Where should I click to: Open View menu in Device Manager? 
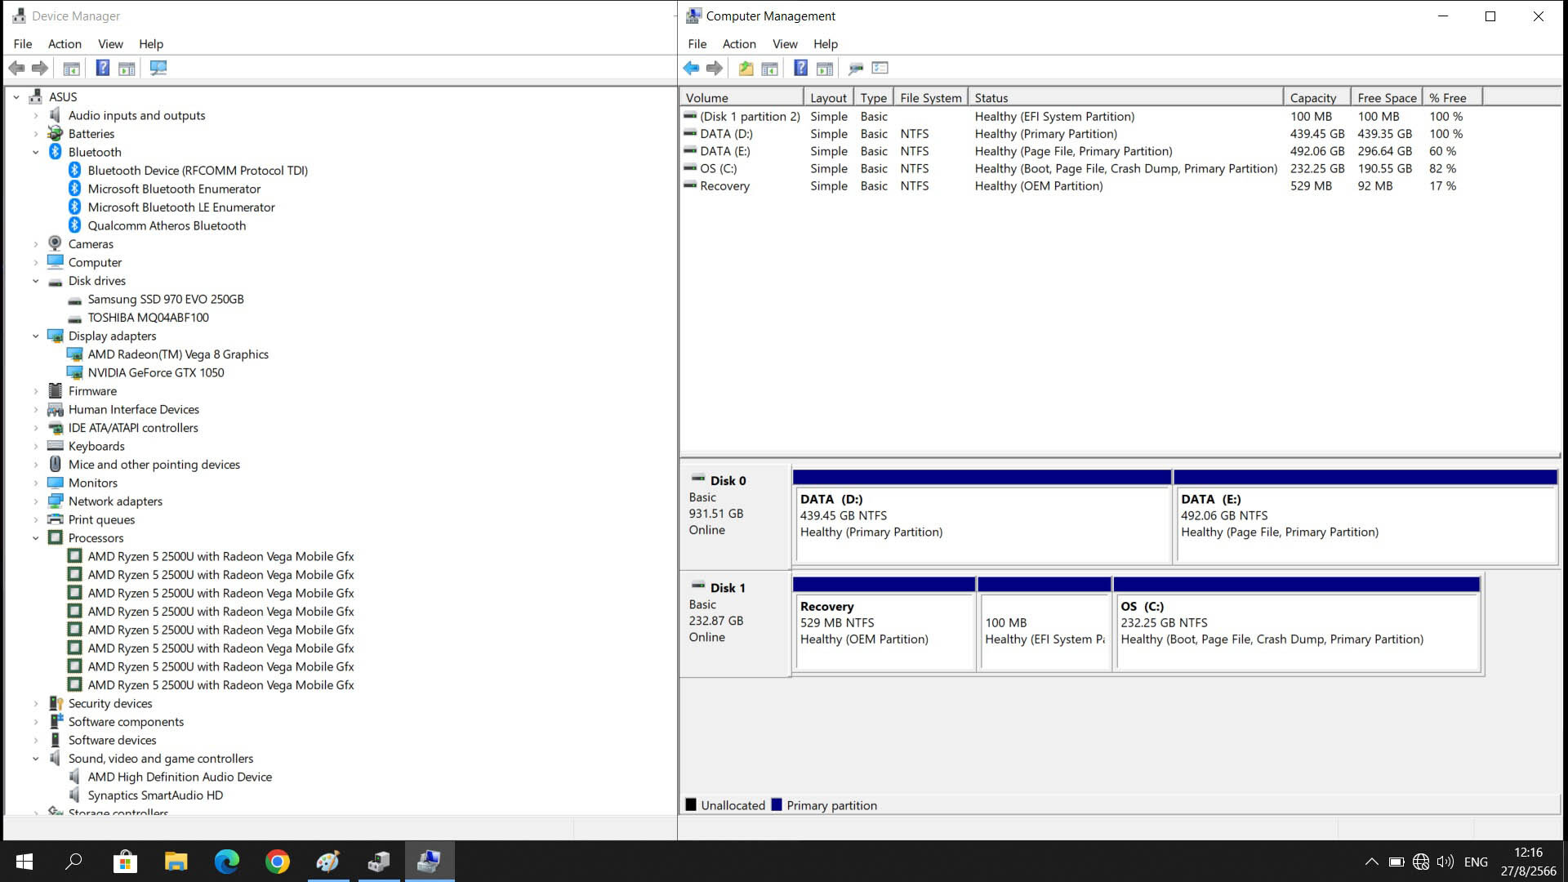(x=110, y=44)
